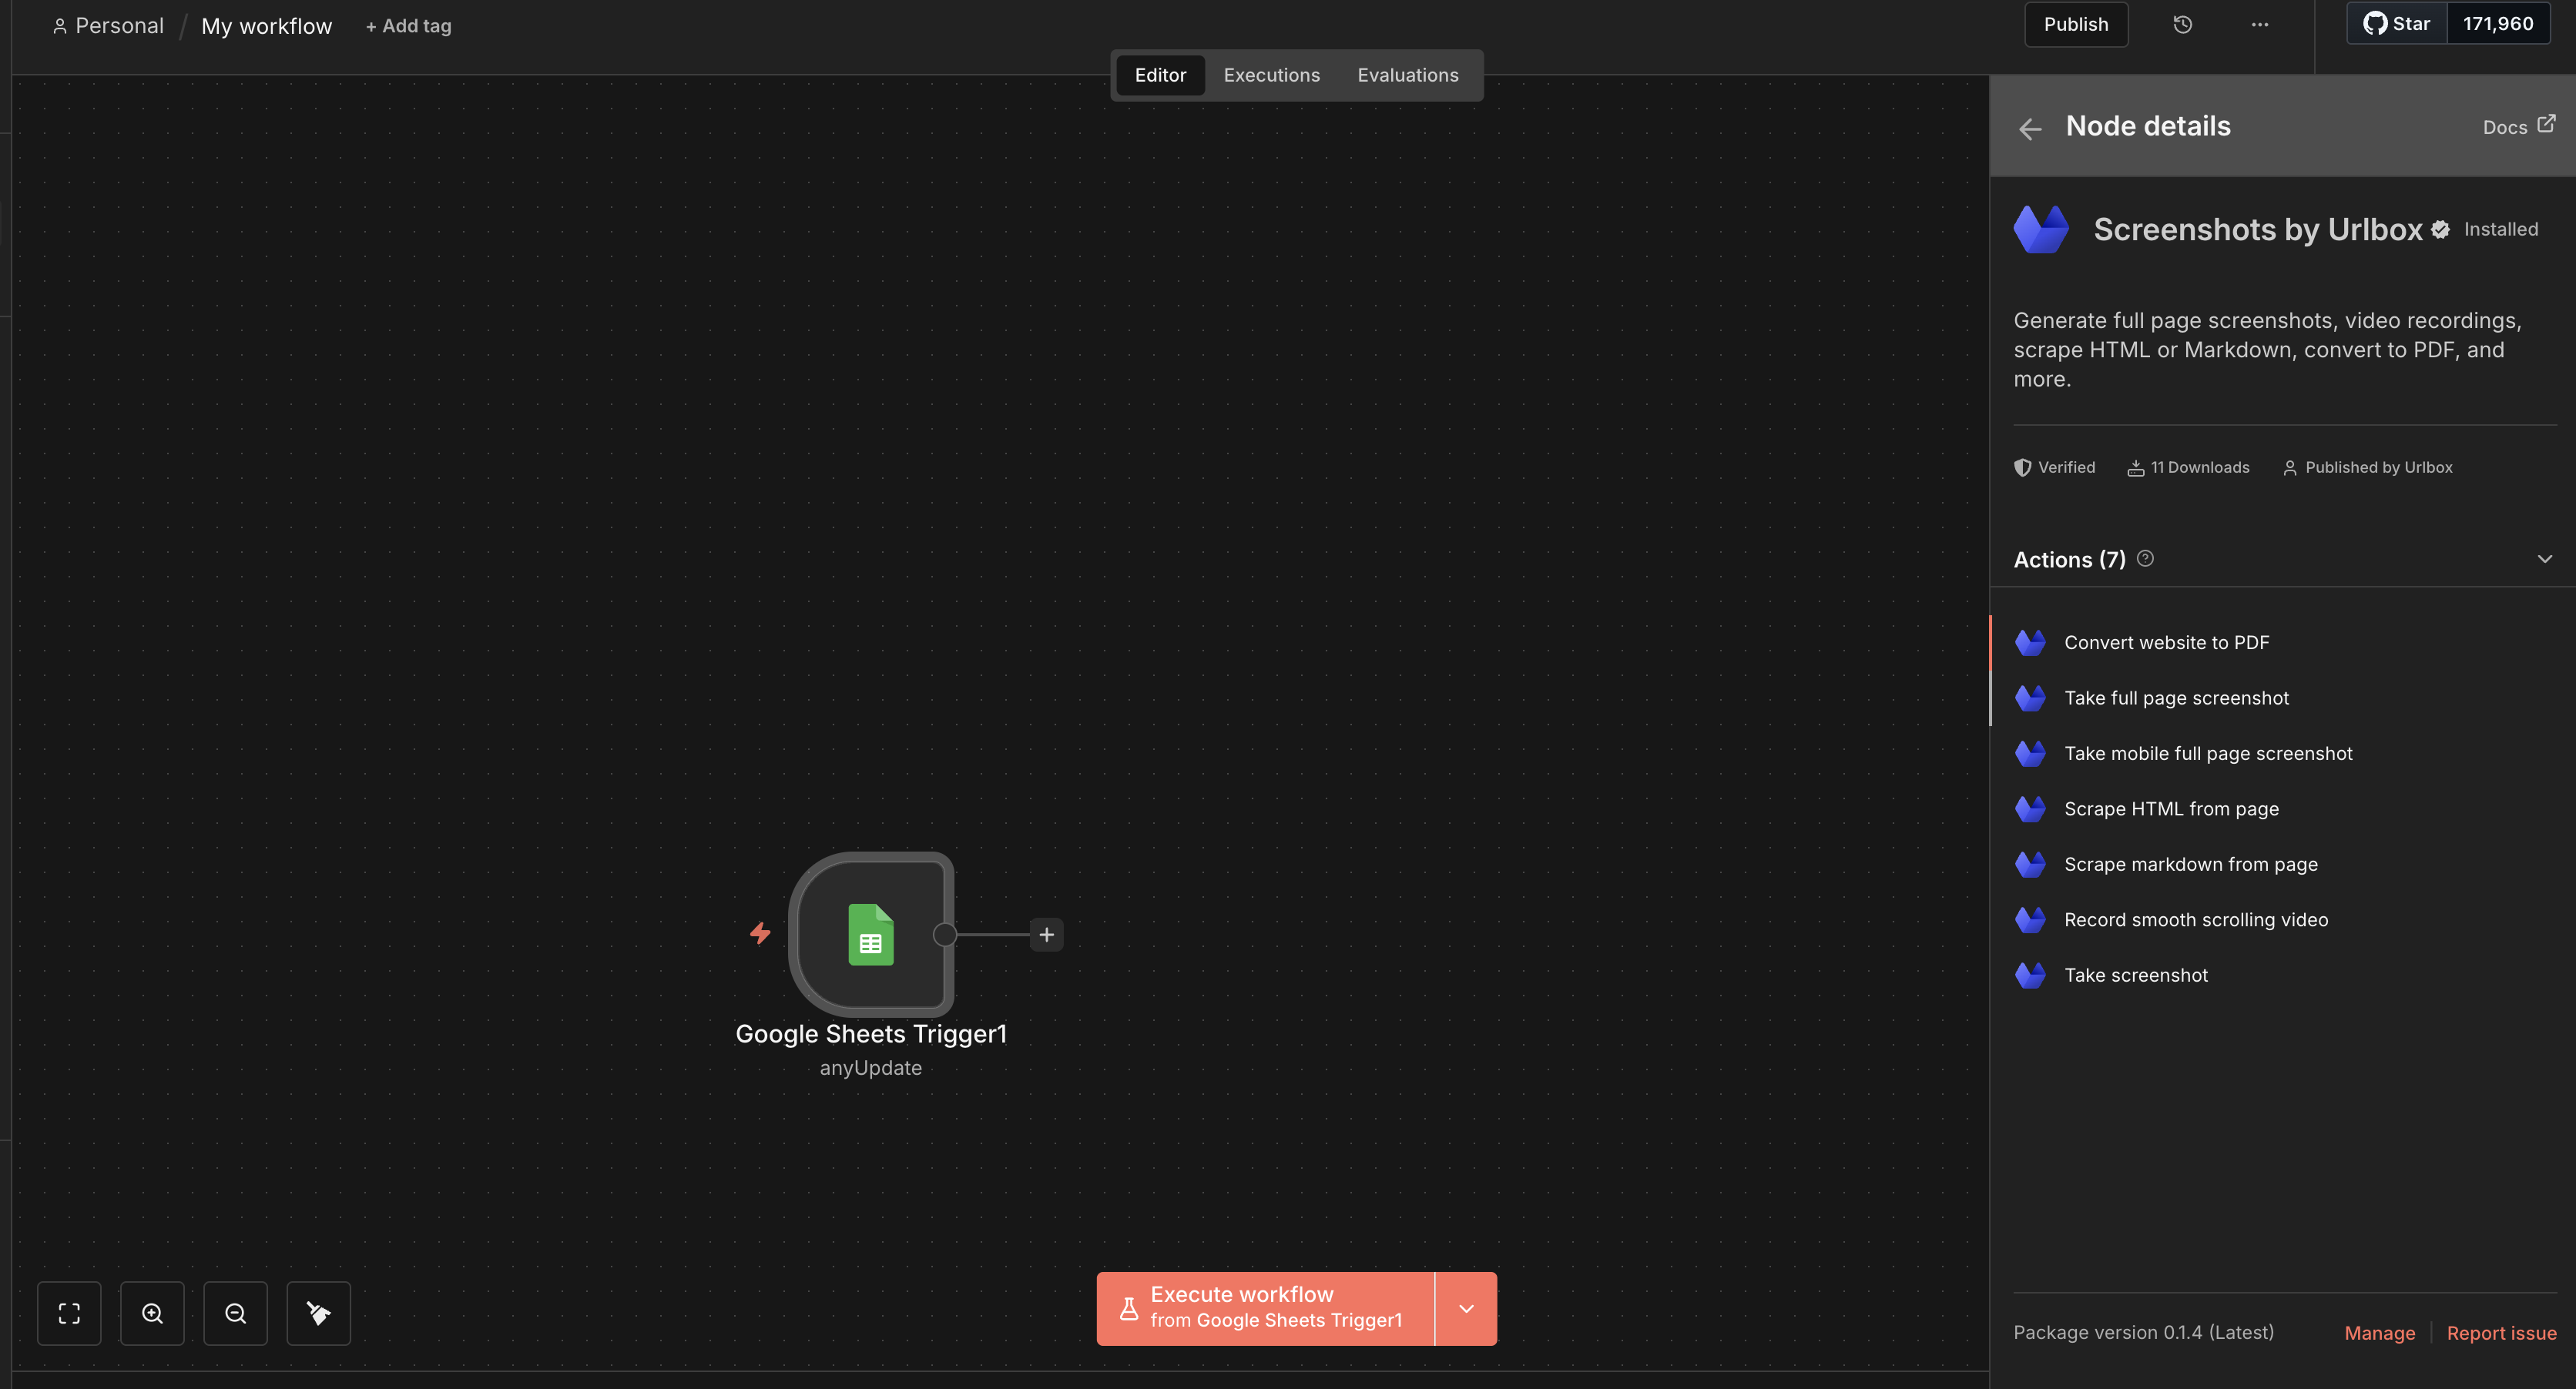Image resolution: width=2576 pixels, height=1389 pixels.
Task: Open the Docs external link
Action: point(2518,127)
